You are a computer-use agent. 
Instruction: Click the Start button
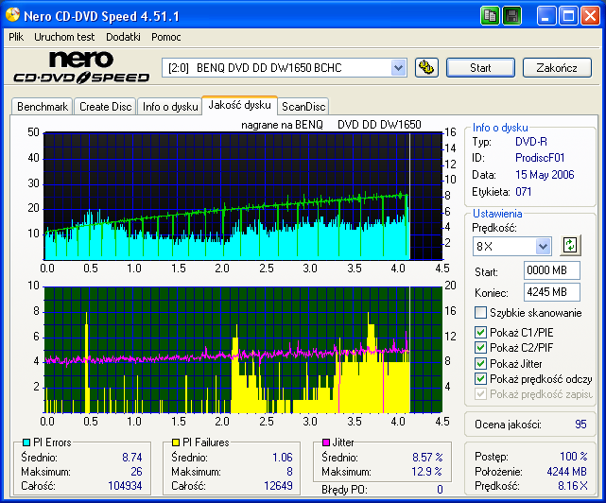480,68
